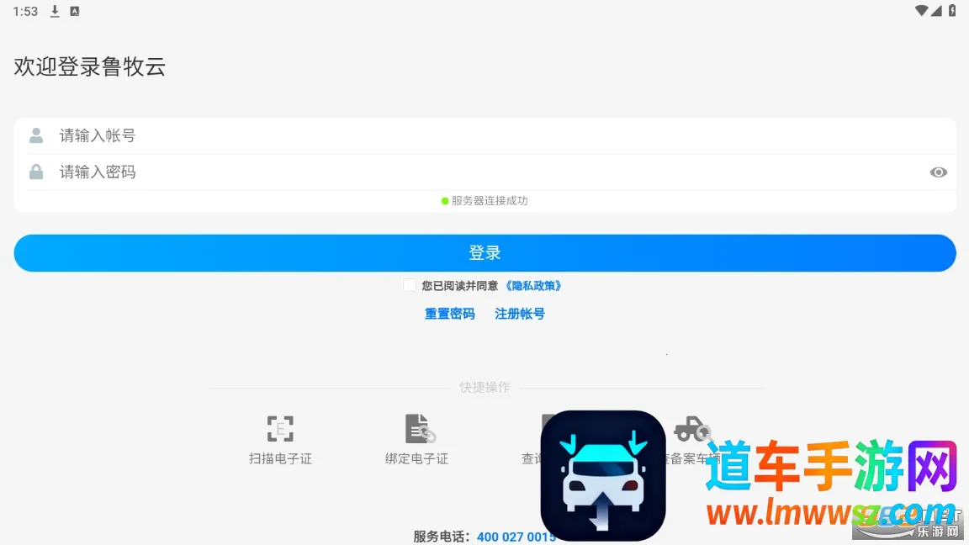969x545 pixels.
Task: Click the user avatar icon in account field
Action: click(x=36, y=135)
